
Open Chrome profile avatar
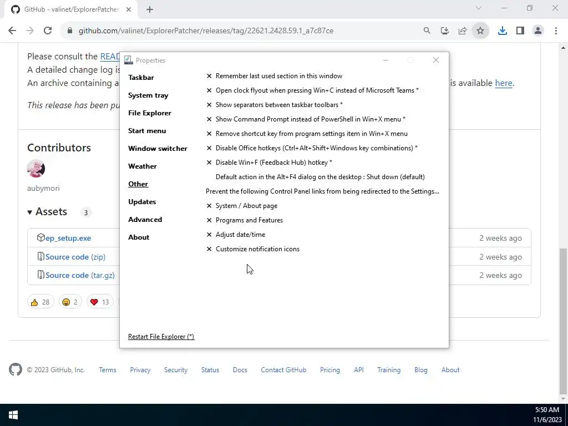pos(538,31)
